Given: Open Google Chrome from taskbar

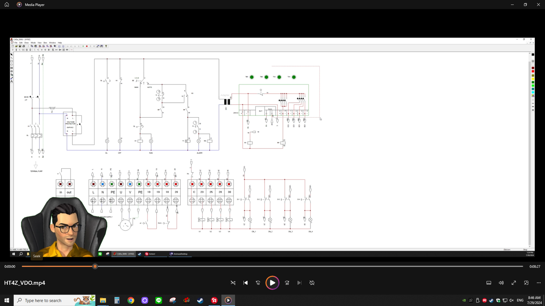Looking at the screenshot, I should click(131, 300).
